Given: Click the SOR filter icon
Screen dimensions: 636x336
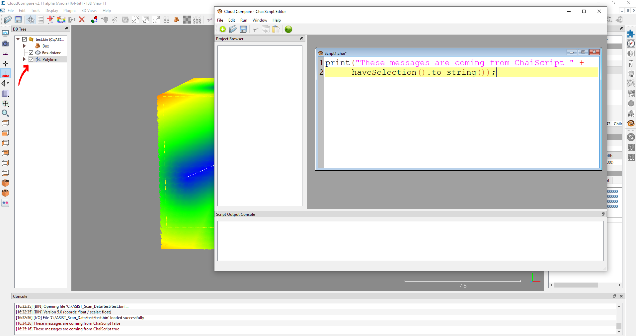Looking at the screenshot, I should coord(197,20).
